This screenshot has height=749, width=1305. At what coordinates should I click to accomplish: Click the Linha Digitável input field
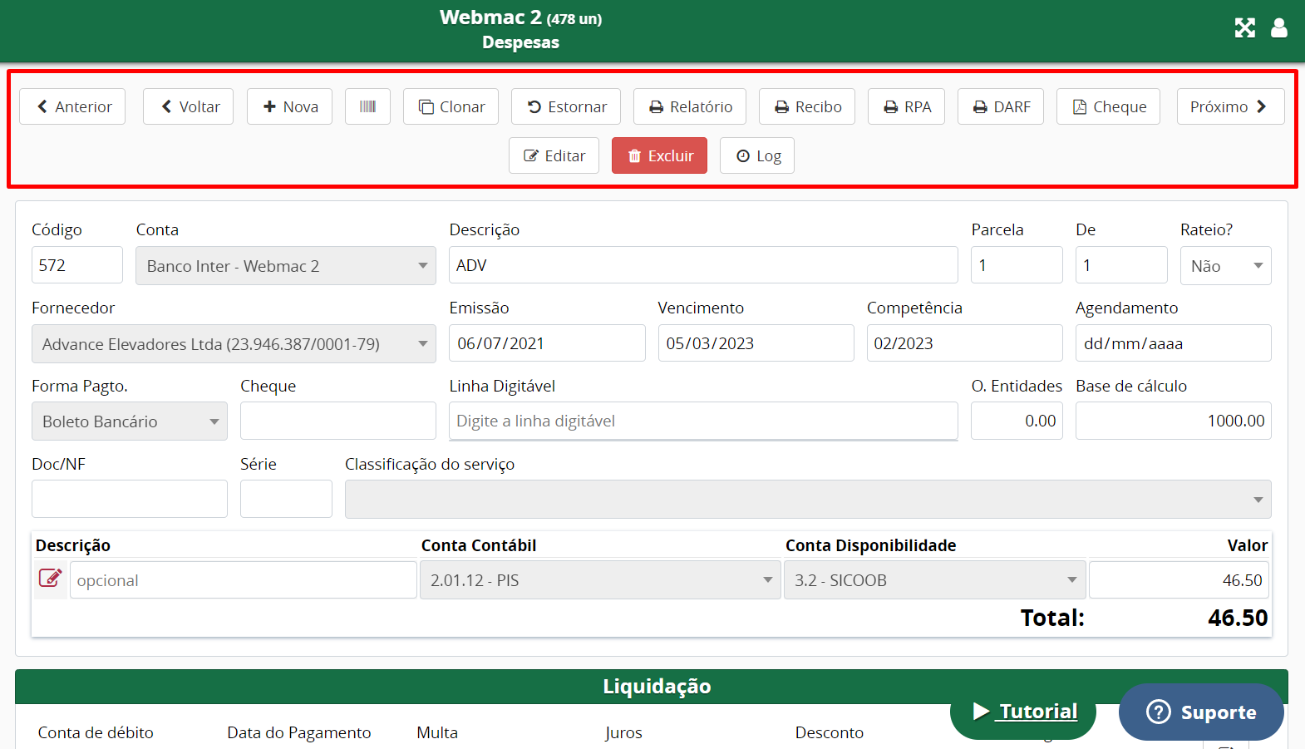702,421
